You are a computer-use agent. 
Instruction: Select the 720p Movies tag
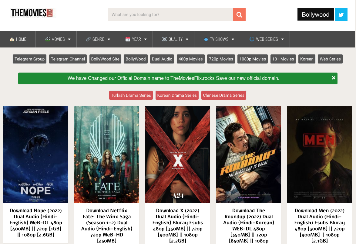[x=221, y=59]
